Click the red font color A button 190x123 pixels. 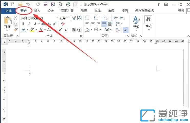click(41, 30)
